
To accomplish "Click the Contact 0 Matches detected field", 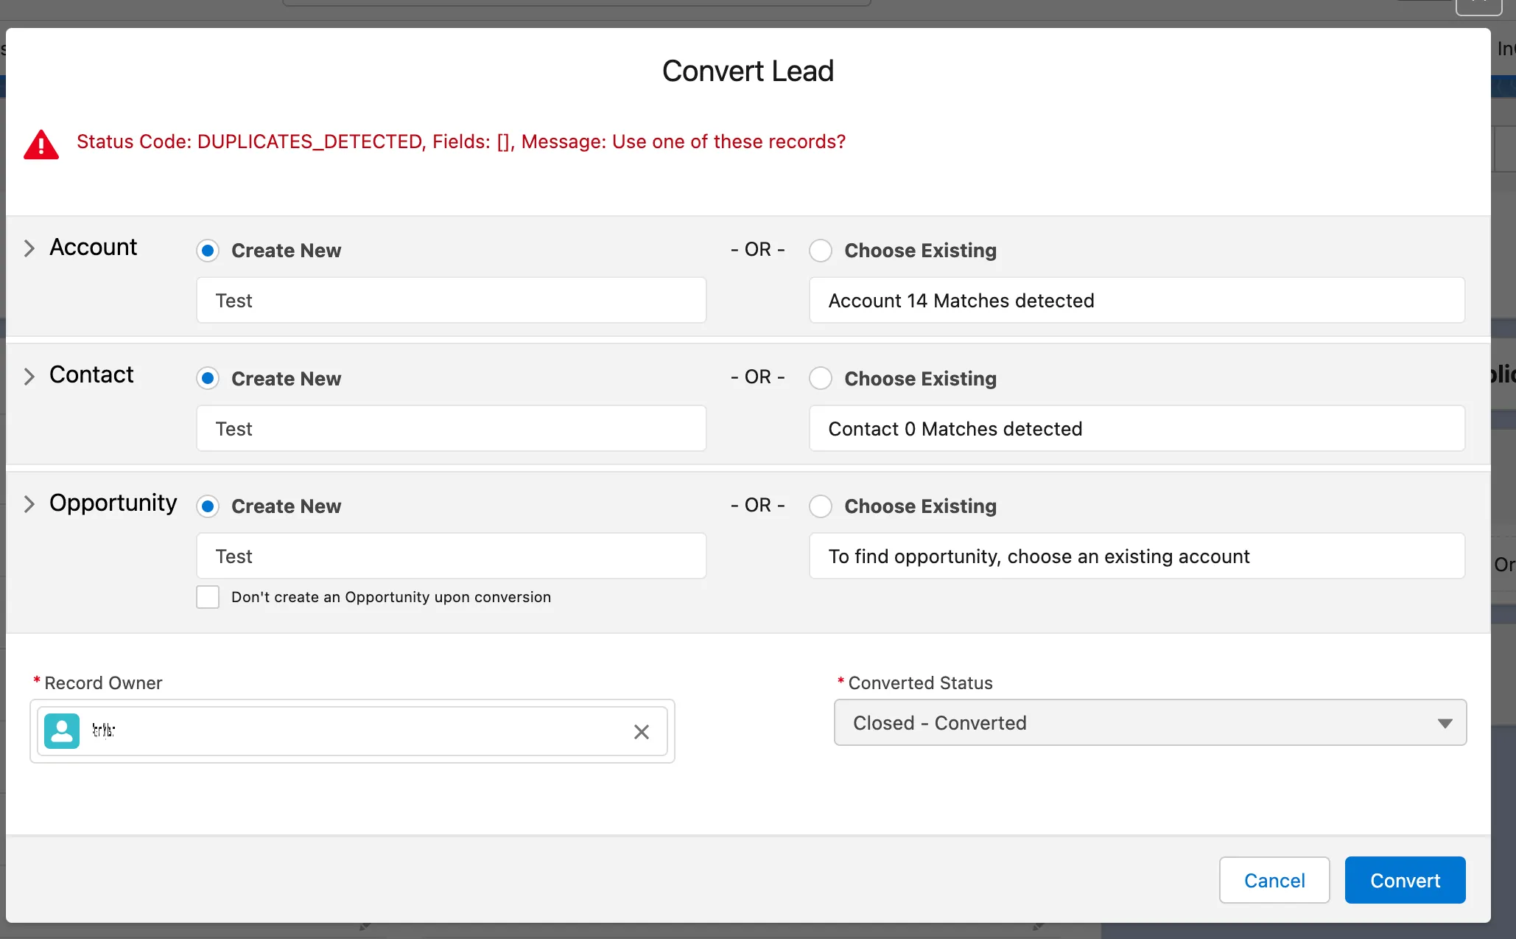I will [x=1136, y=429].
